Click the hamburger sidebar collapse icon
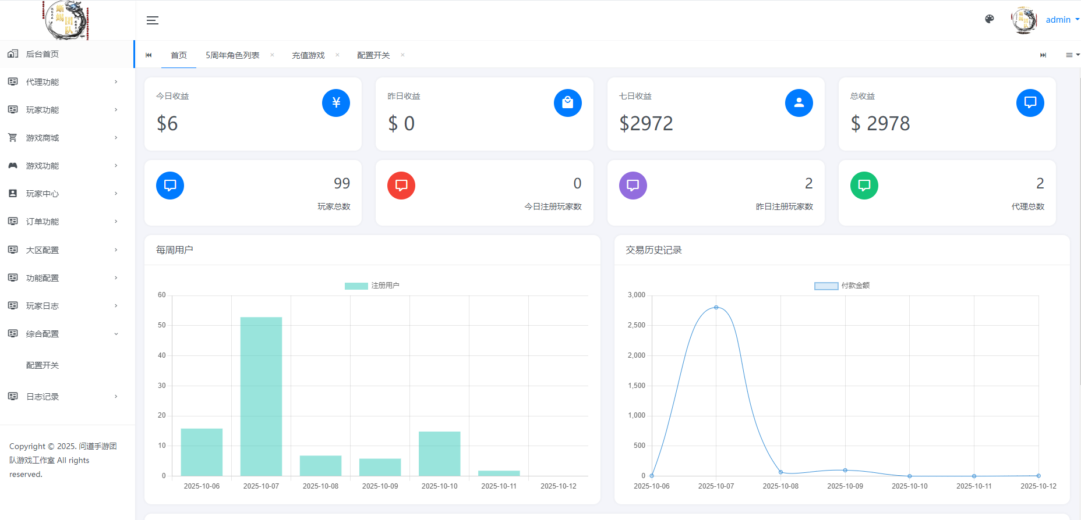Image resolution: width=1081 pixels, height=520 pixels. pos(153,20)
